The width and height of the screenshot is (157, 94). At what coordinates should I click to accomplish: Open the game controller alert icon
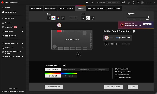tap(123, 2)
